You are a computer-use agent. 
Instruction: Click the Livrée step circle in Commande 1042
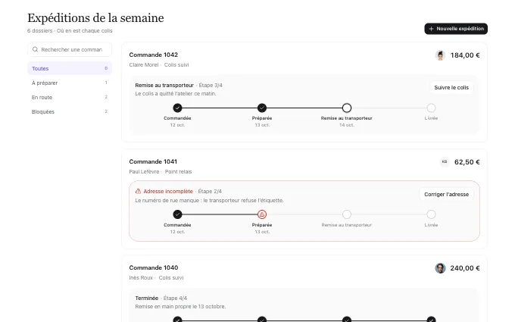(x=431, y=108)
